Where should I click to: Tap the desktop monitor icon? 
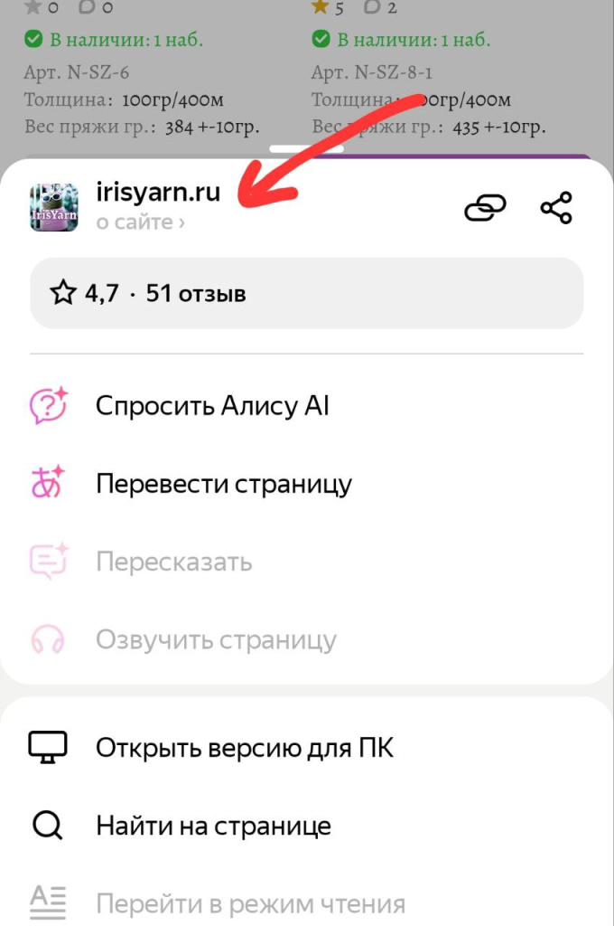[x=48, y=747]
